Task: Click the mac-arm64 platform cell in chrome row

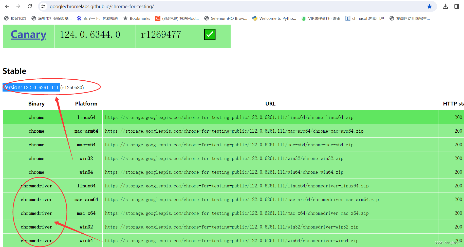Action: pyautogui.click(x=86, y=131)
